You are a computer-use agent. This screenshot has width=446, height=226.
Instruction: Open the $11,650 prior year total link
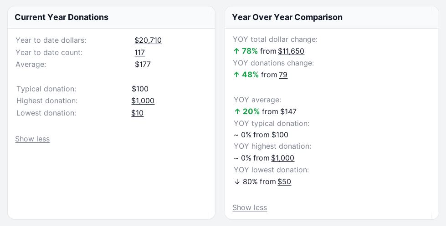[x=291, y=51]
